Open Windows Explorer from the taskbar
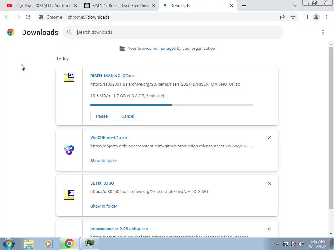This screenshot has width=334, height=250. pyautogui.click(x=29, y=243)
